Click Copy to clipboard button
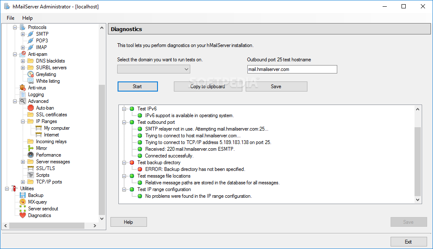Image resolution: width=433 pixels, height=249 pixels. tap(207, 86)
